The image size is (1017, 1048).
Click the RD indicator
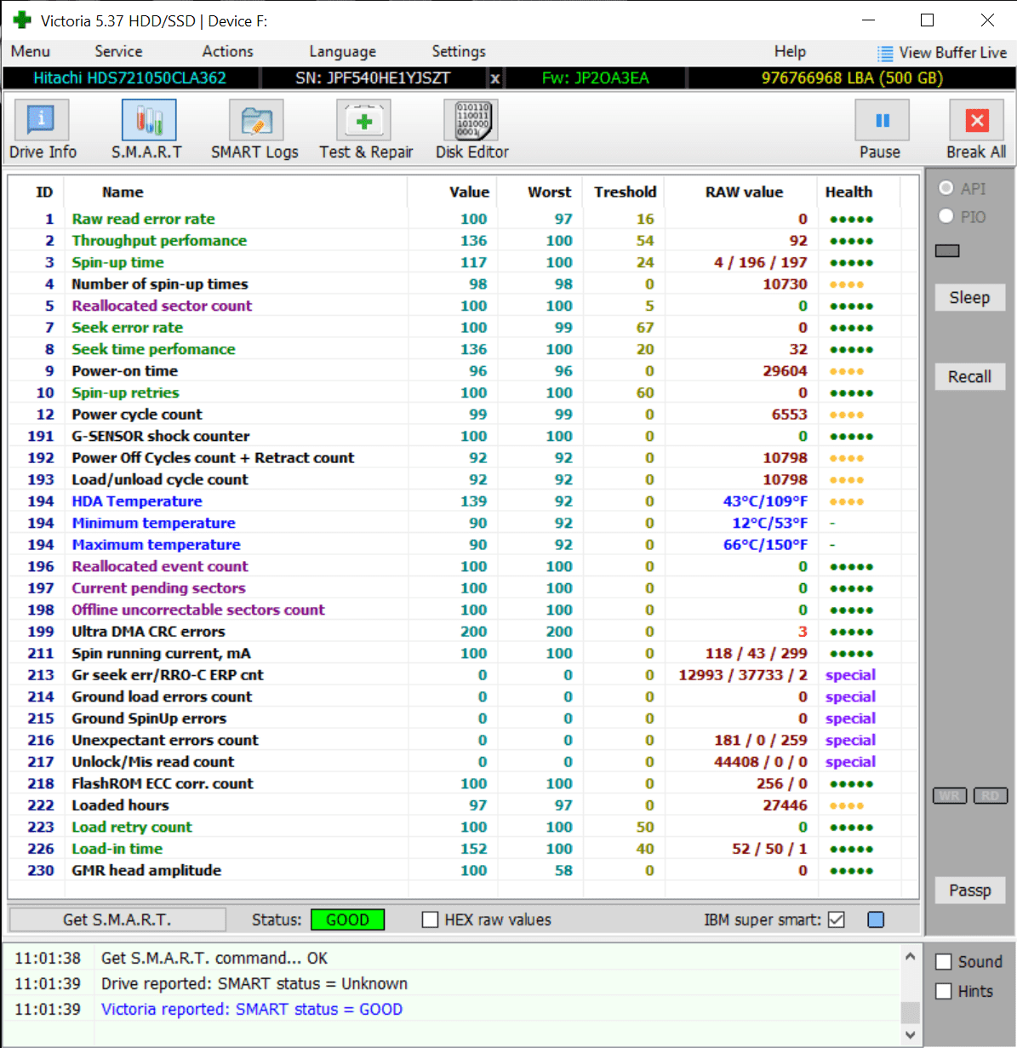pyautogui.click(x=991, y=796)
